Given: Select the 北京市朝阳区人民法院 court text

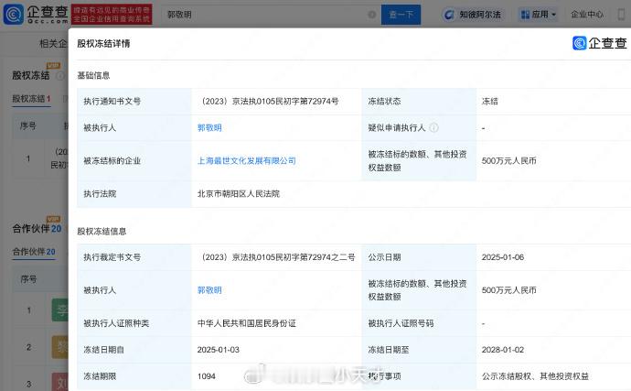Looking at the screenshot, I should [239, 194].
